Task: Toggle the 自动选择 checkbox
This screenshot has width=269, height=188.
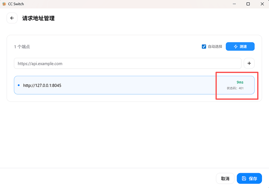Action: pos(204,47)
